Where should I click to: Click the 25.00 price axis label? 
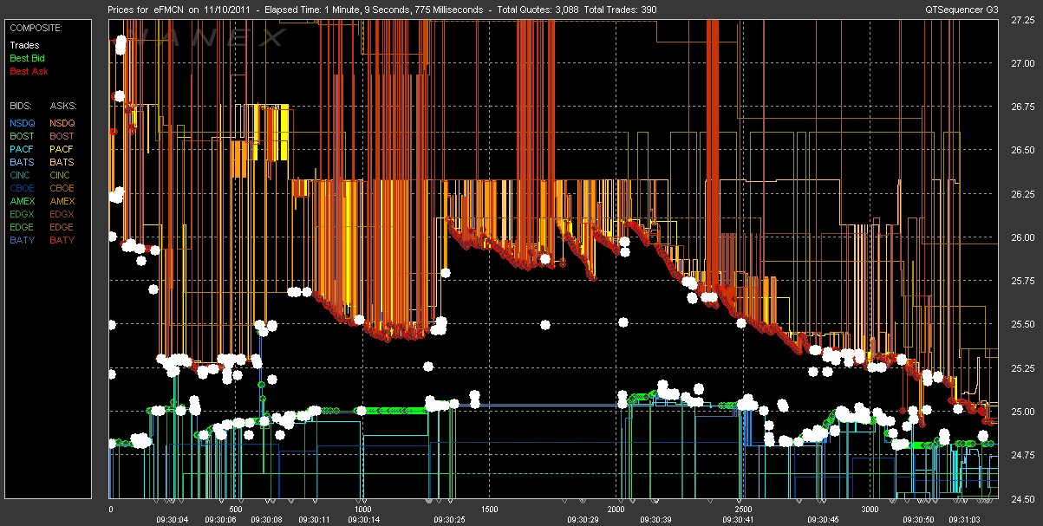(x=1022, y=412)
